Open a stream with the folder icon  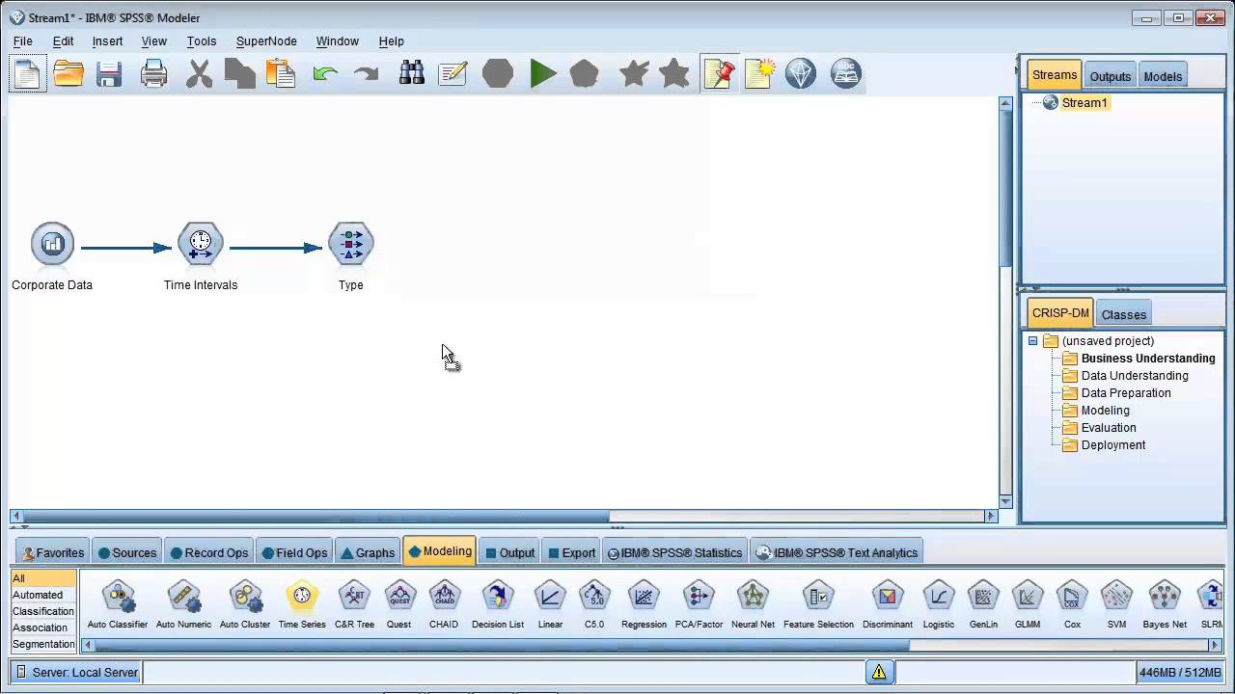(x=69, y=74)
